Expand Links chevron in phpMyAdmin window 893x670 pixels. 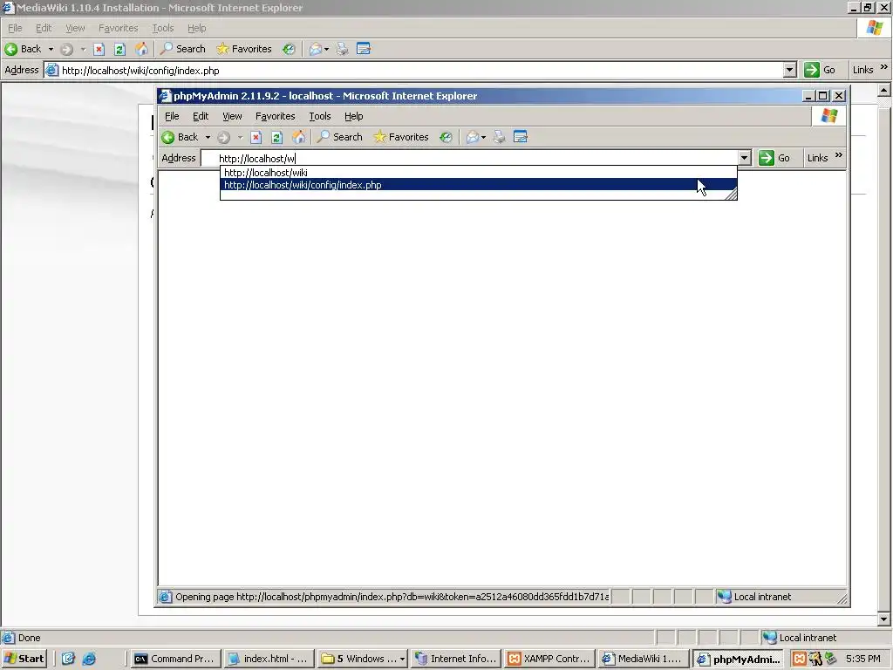(838, 155)
